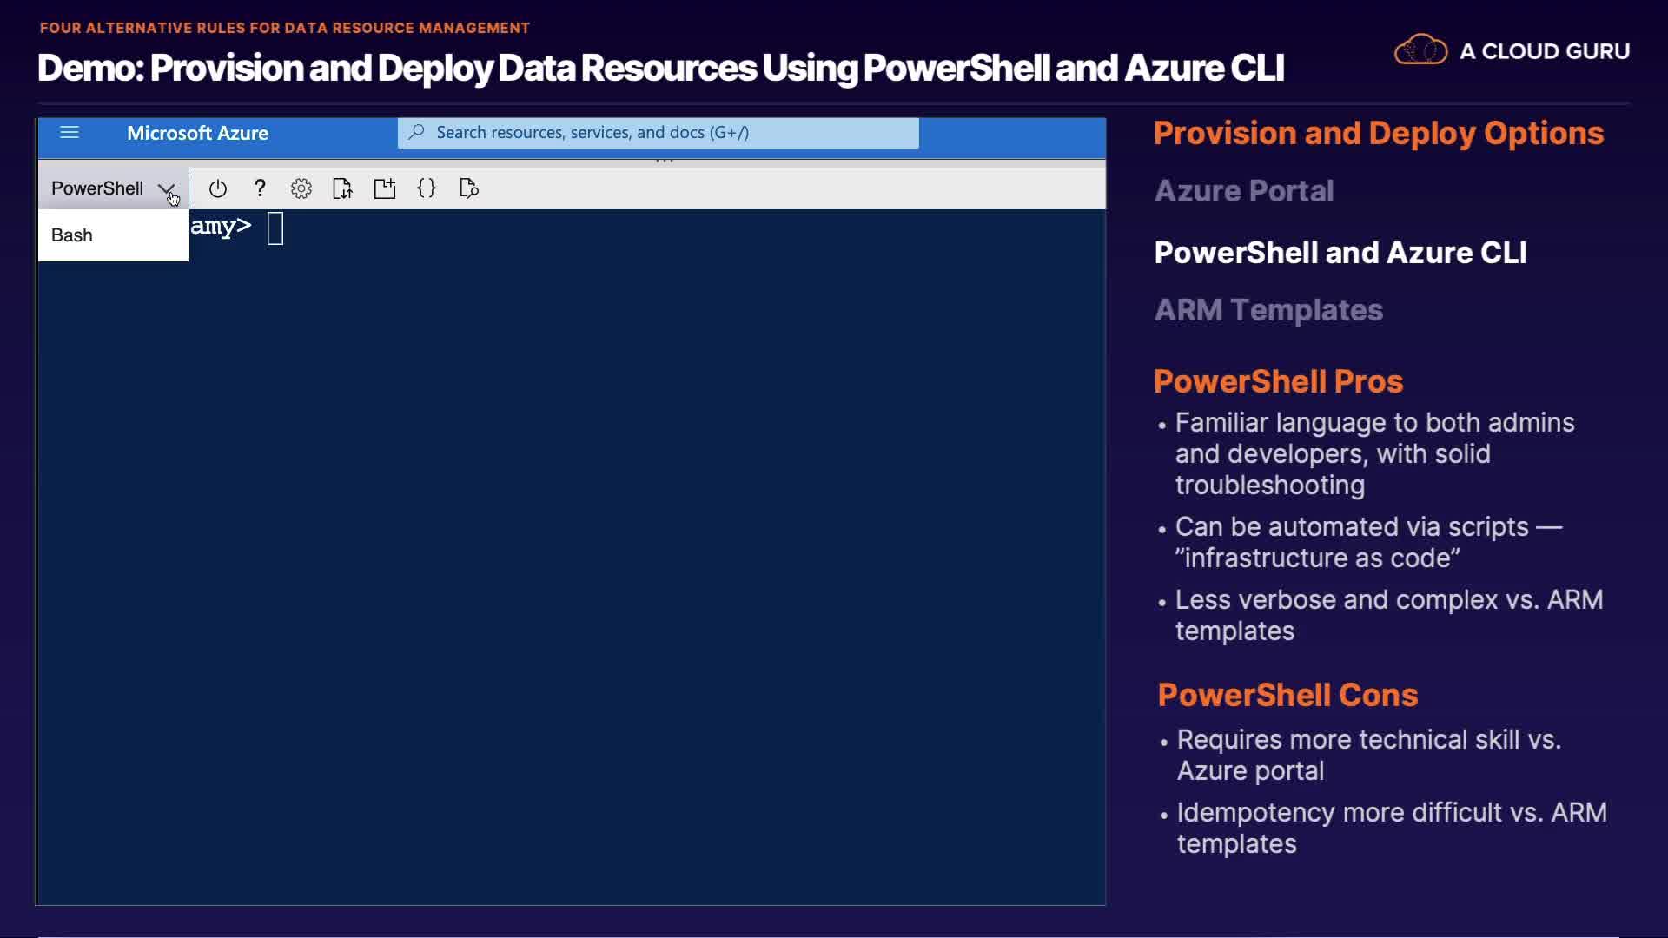The height and width of the screenshot is (938, 1668).
Task: Select the Azure Portal option
Action: 1243,191
